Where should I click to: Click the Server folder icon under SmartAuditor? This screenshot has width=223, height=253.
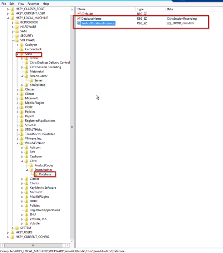[31, 80]
